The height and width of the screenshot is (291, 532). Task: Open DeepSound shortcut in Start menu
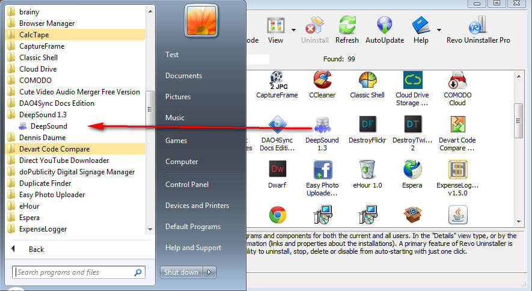coord(49,126)
